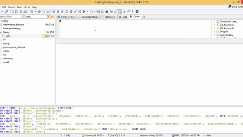Image resolution: width=243 pixels, height=137 pixels.
Task: Click the red X clearing table filter
Action: click(48, 16)
